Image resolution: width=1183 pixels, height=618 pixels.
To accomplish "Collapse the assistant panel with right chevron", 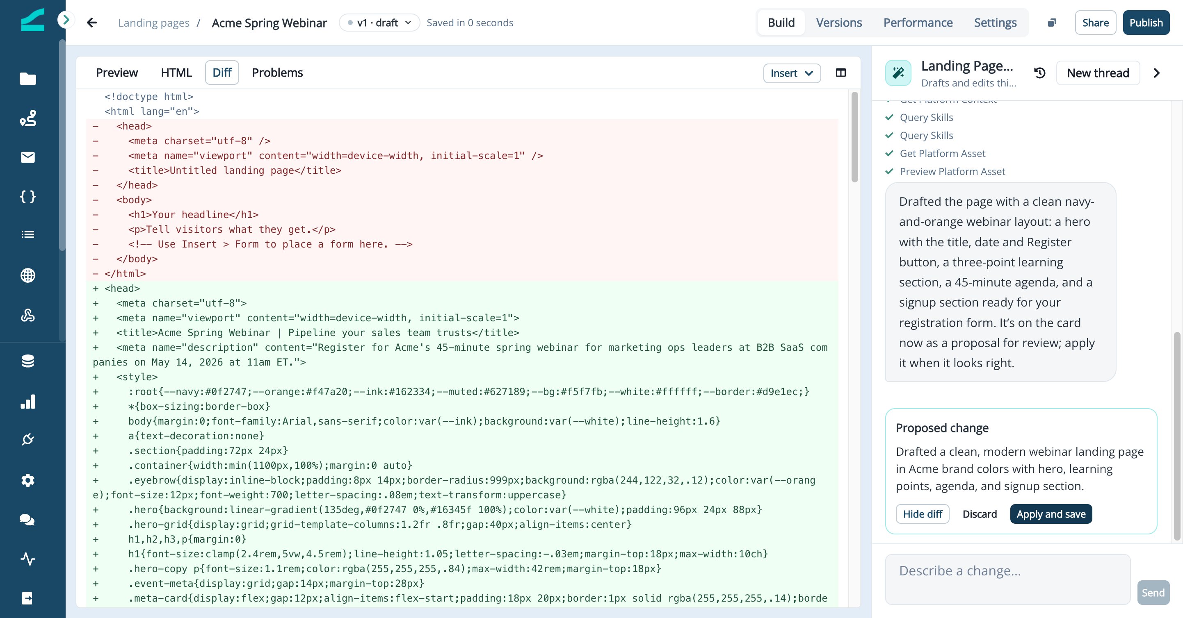I will point(1156,73).
